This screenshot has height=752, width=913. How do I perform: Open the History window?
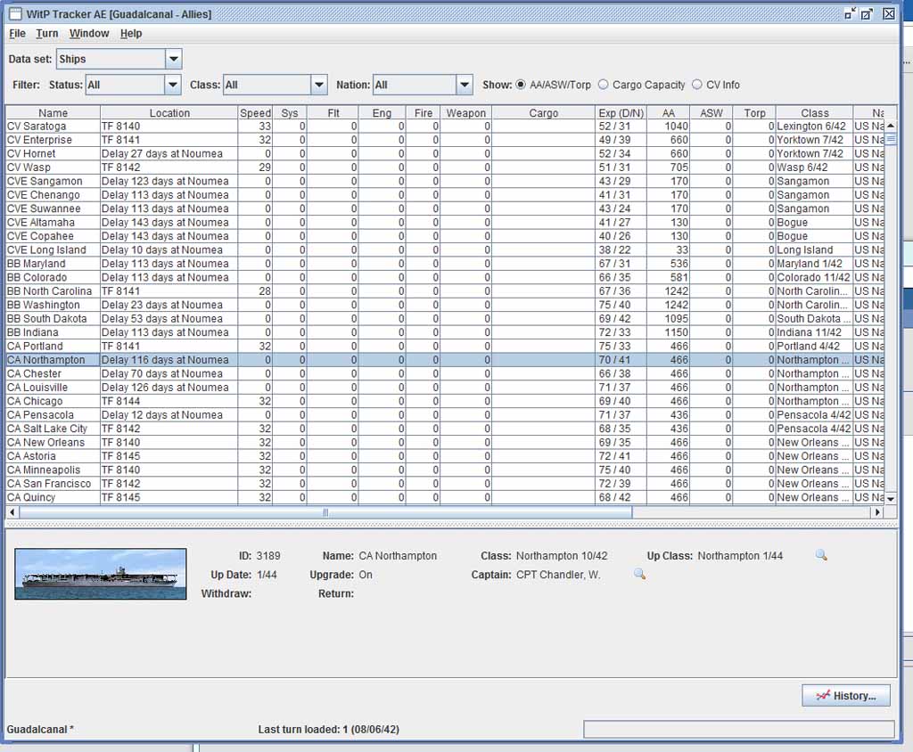846,696
